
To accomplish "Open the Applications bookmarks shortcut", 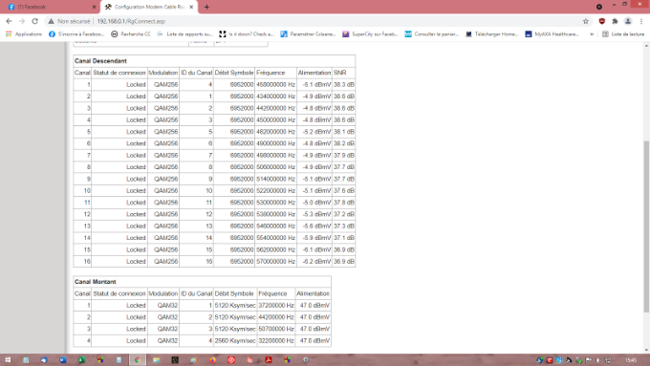I will pos(24,34).
